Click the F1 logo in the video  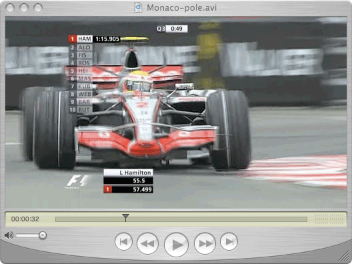click(77, 181)
